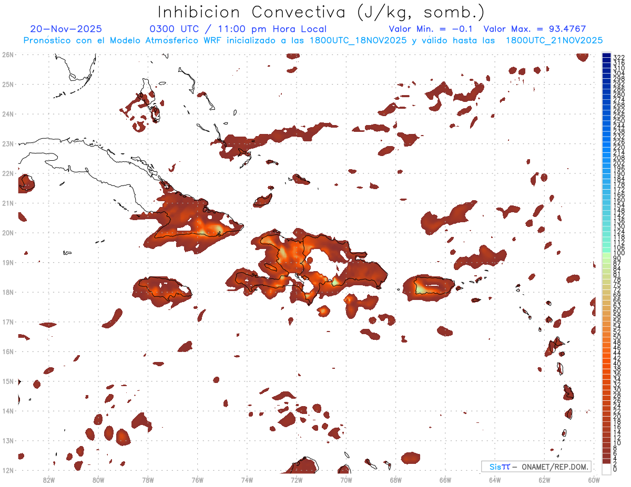The height and width of the screenshot is (487, 631).
Task: Click the 'ONAMET/REP.DOM.' credit box
Action: coord(536,467)
